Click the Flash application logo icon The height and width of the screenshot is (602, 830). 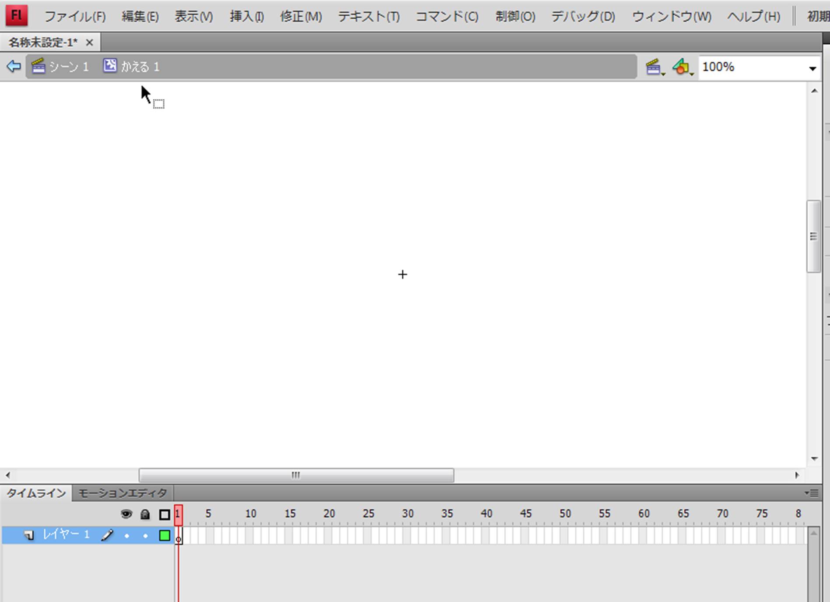[17, 15]
